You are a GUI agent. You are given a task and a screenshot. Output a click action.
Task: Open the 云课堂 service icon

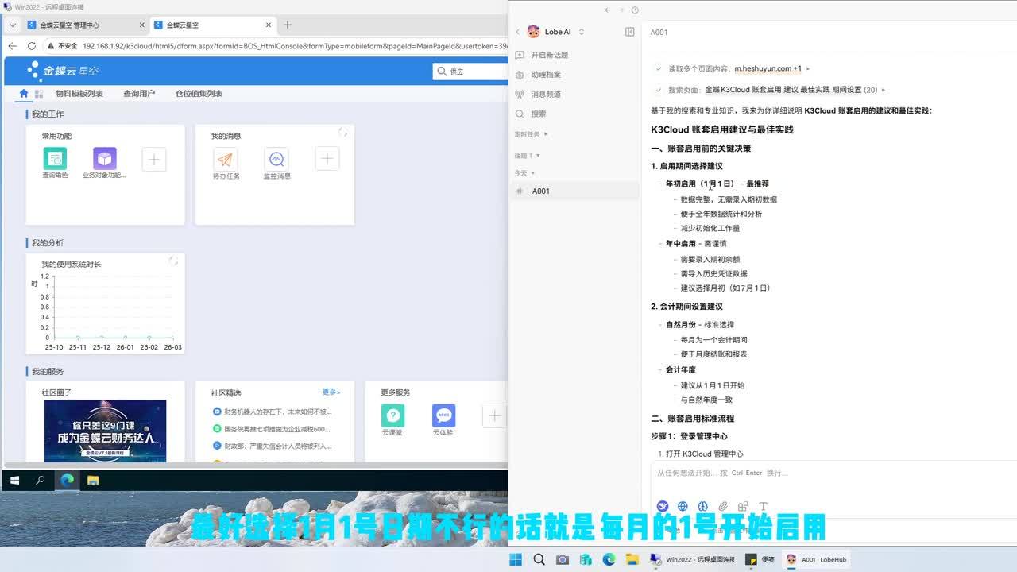[392, 415]
